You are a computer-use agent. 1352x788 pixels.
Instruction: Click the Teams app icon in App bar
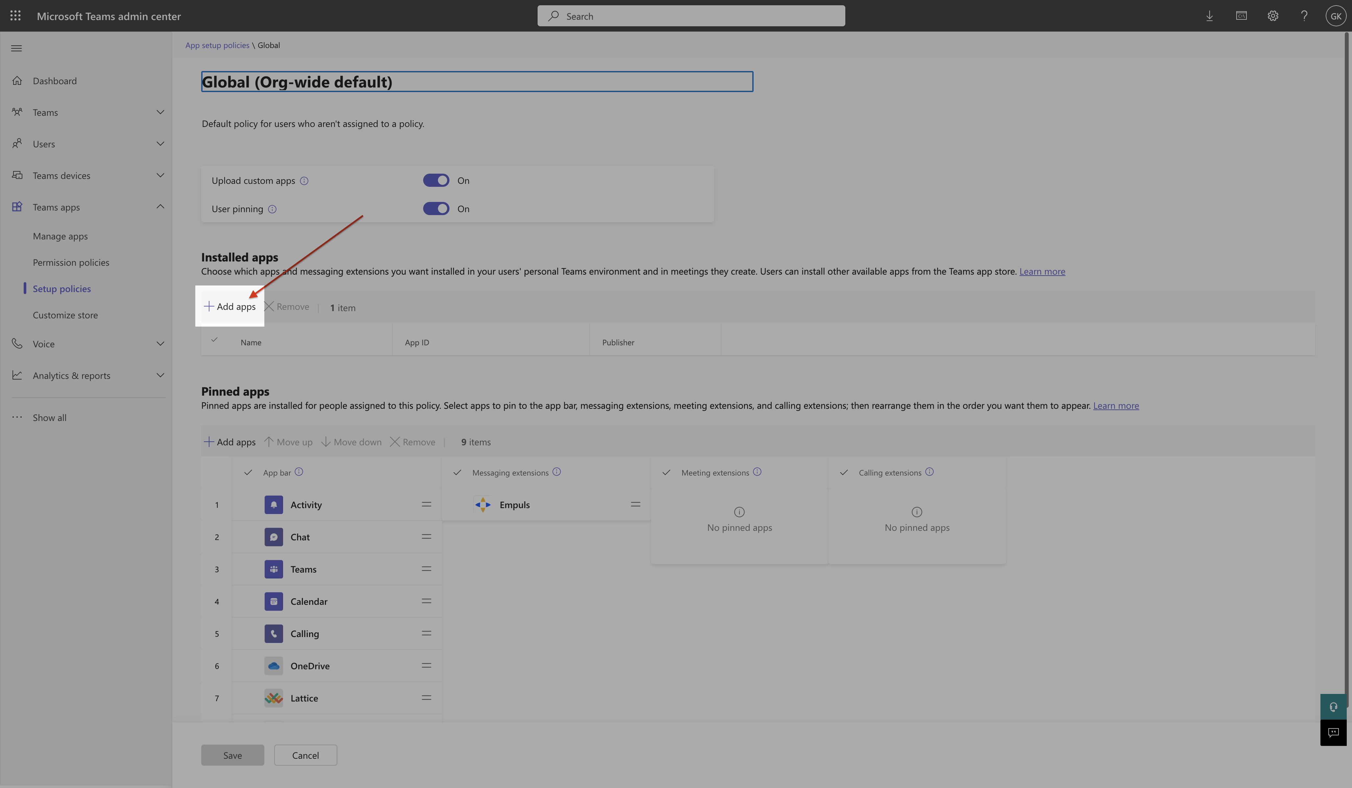[x=274, y=569]
